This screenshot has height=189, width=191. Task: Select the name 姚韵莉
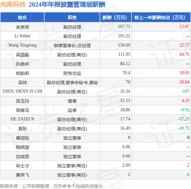(x=23, y=73)
